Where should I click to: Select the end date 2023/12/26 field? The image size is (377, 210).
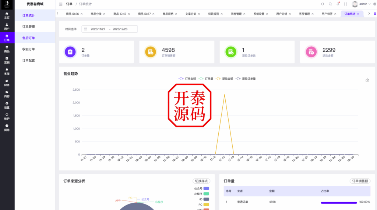[x=120, y=29]
